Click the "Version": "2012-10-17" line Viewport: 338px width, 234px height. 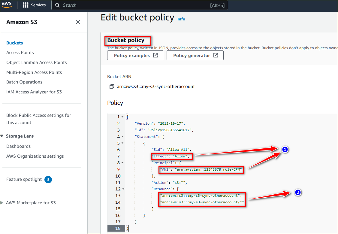coord(160,123)
